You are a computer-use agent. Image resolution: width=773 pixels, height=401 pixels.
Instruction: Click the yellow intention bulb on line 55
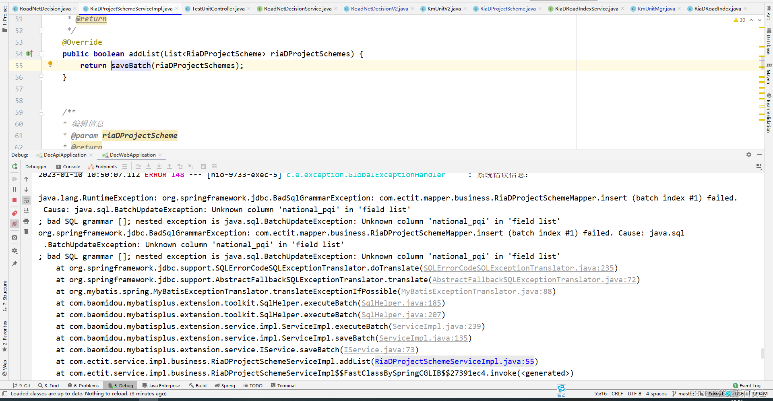50,64
